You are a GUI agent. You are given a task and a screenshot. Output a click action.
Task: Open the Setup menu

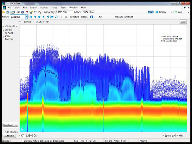click(54, 8)
